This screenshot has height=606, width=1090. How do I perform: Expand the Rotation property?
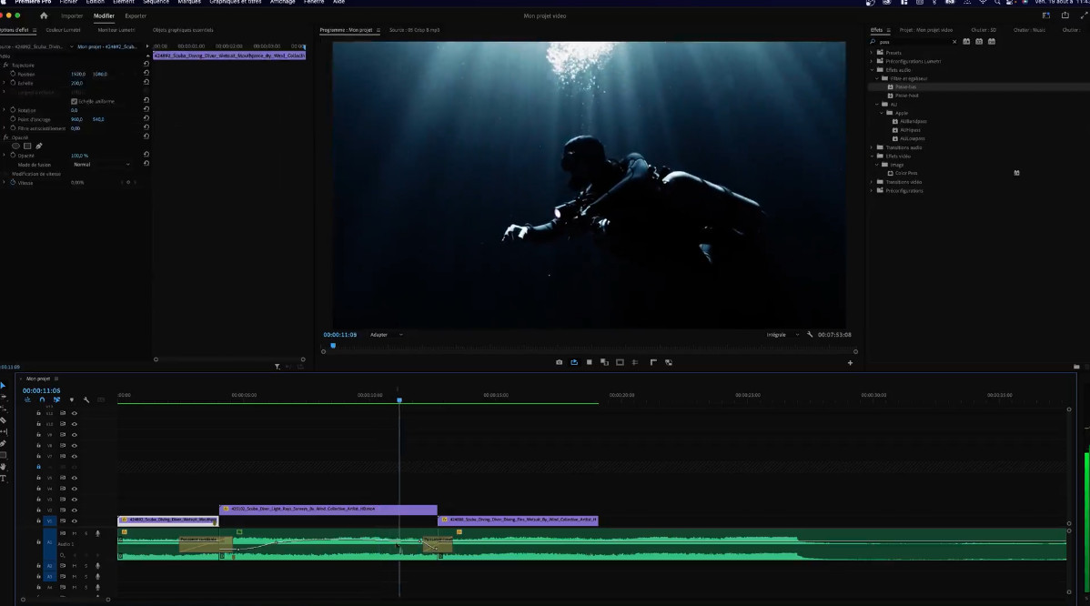tap(5, 110)
